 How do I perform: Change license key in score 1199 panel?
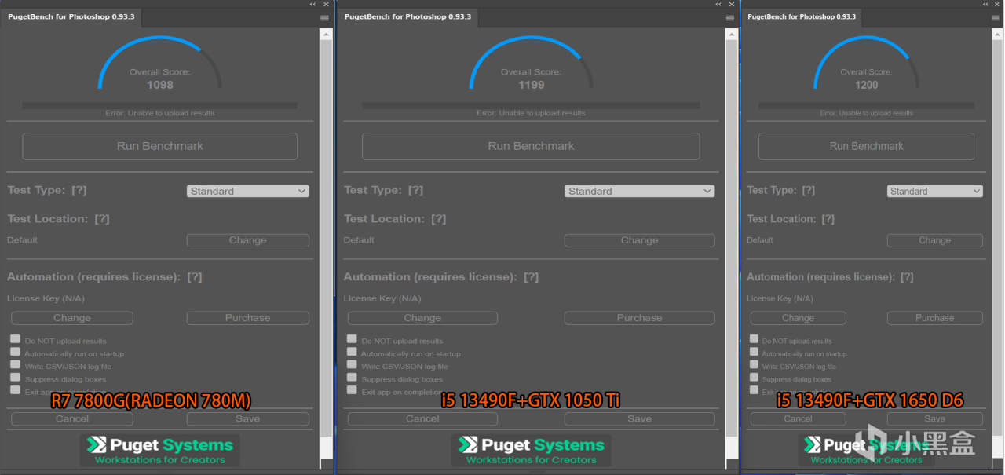coord(422,318)
